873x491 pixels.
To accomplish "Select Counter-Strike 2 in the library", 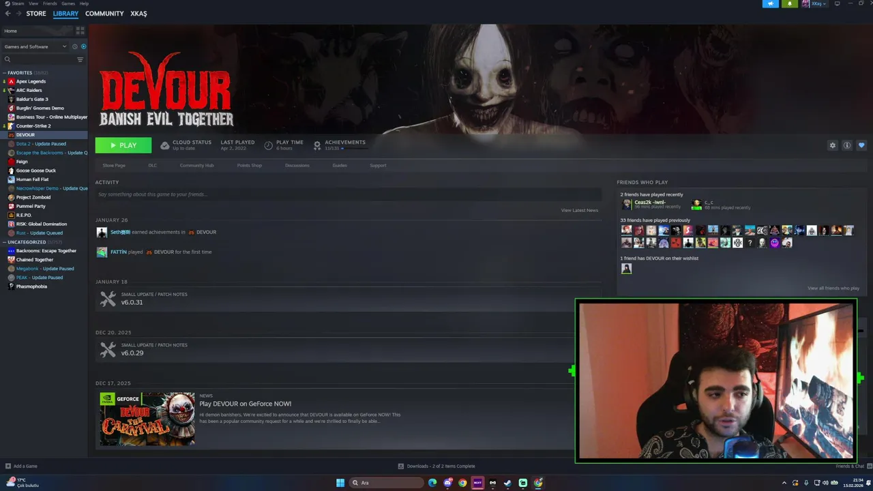I will tap(33, 125).
